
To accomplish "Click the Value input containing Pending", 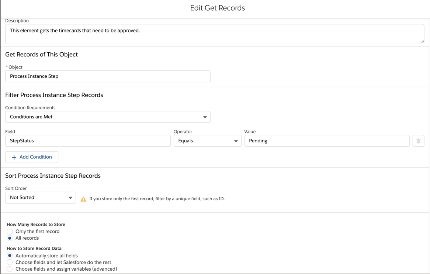I will (327, 141).
